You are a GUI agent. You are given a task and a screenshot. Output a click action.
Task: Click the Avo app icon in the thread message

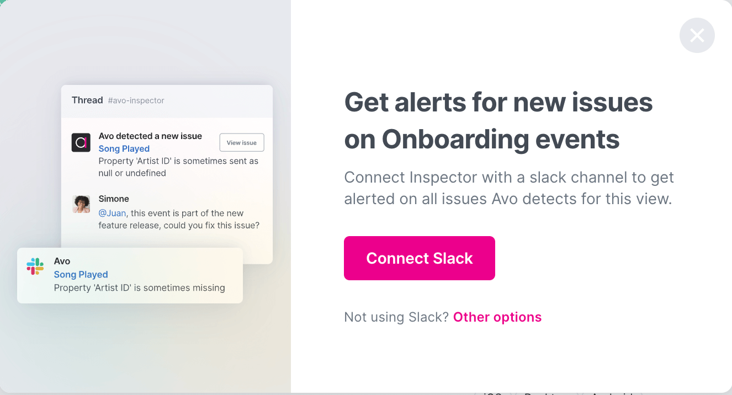pos(81,142)
